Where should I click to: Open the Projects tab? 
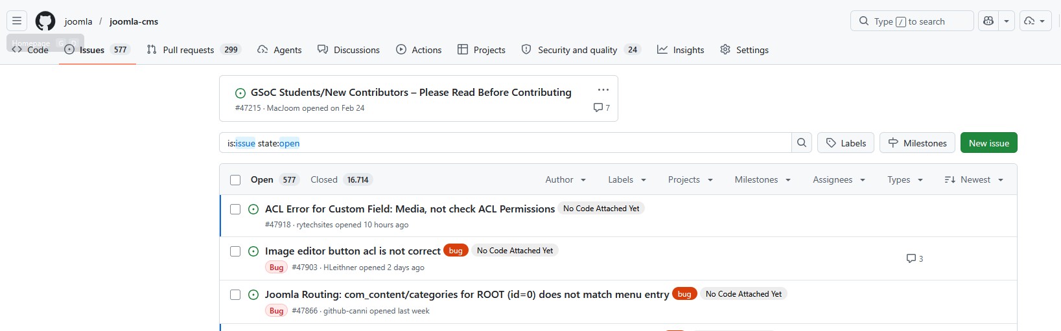481,50
